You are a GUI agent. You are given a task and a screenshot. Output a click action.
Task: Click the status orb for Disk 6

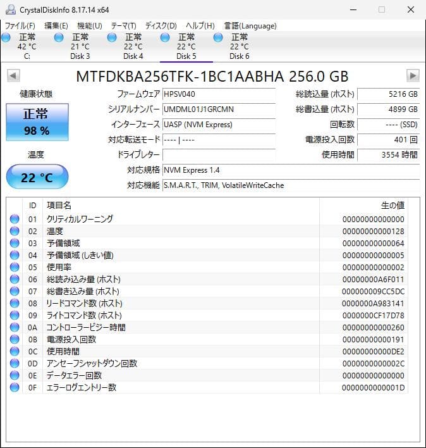pos(218,37)
